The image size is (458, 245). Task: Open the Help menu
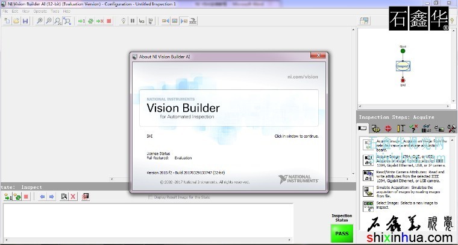pyautogui.click(x=67, y=11)
